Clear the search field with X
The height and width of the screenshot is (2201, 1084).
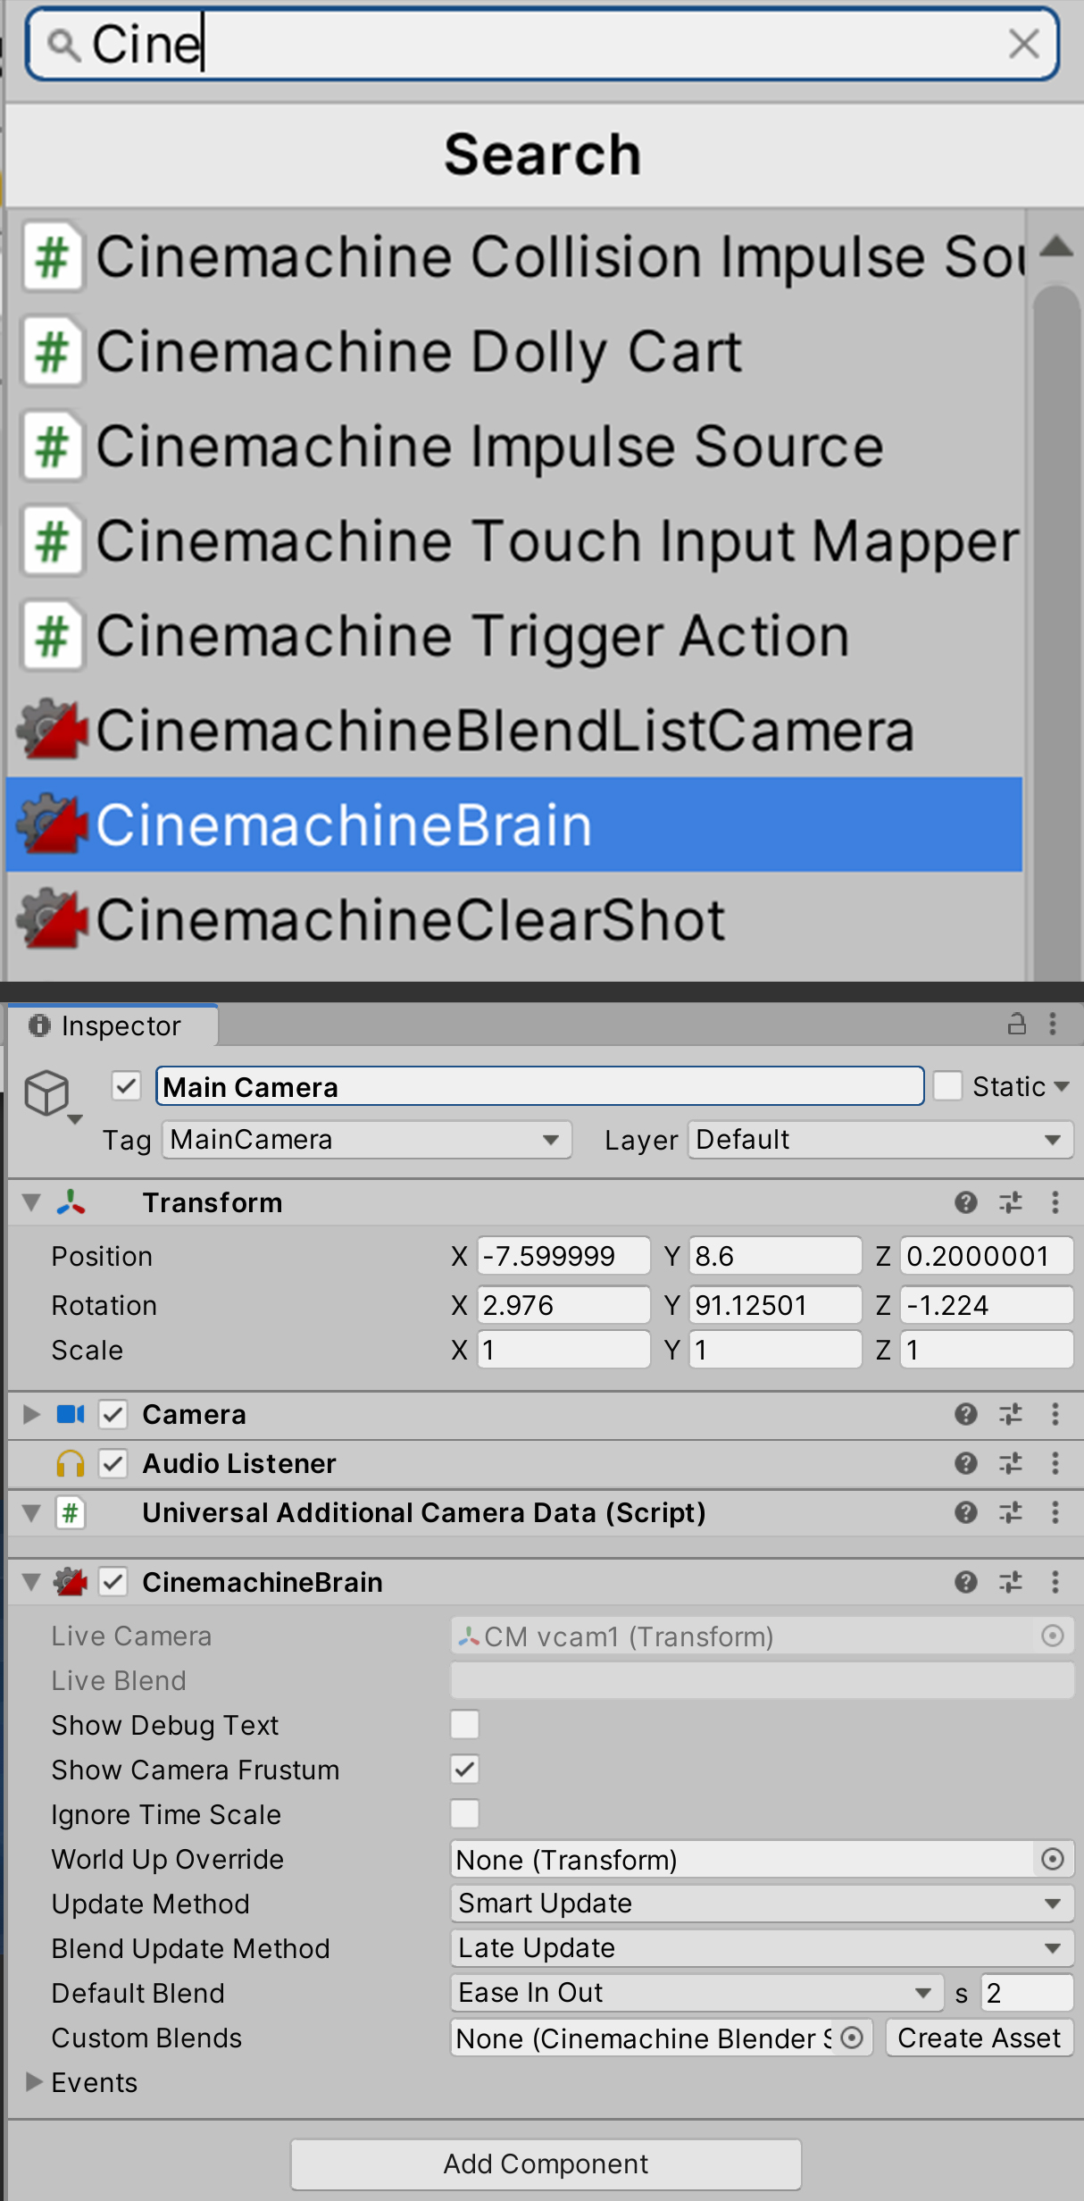coord(1023,44)
